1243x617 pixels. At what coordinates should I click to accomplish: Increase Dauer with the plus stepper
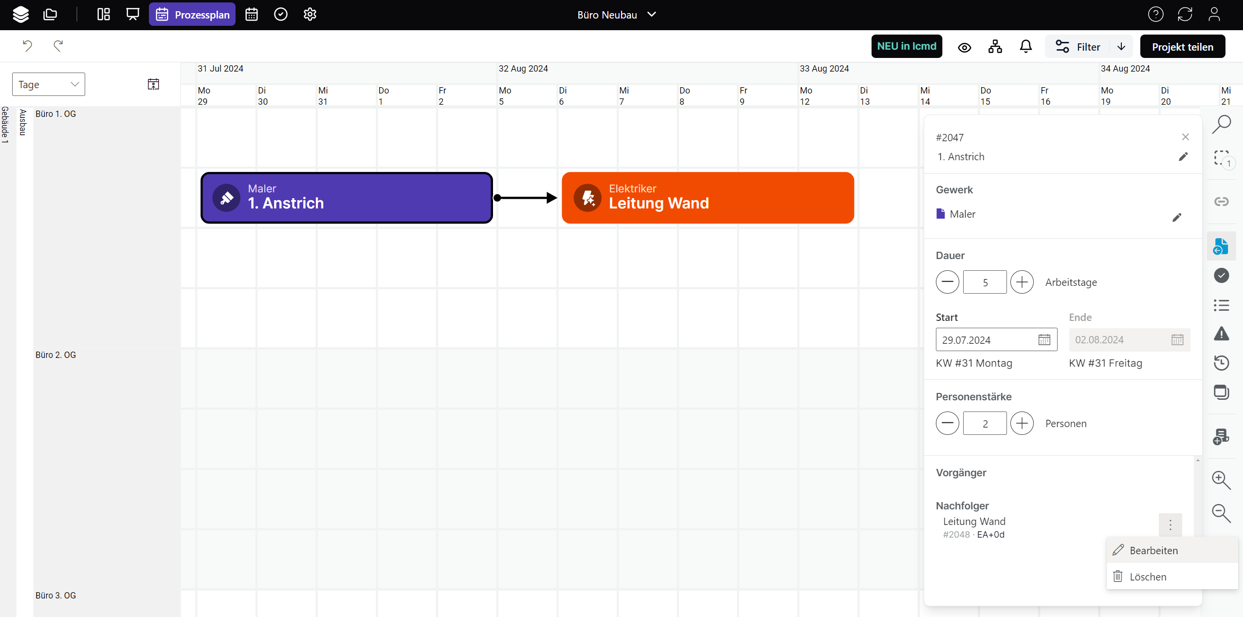click(1022, 282)
